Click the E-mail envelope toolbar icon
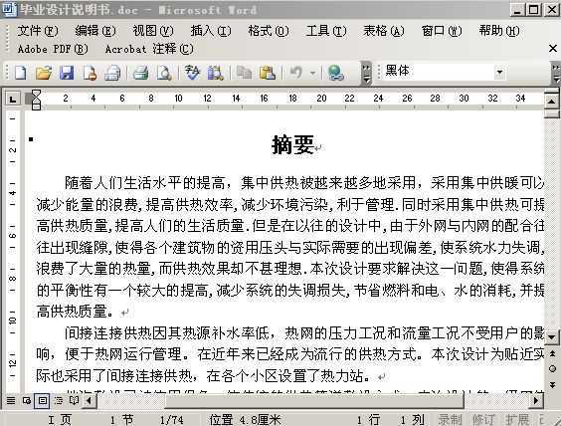Viewport: 561px width, 426px height. (x=112, y=73)
